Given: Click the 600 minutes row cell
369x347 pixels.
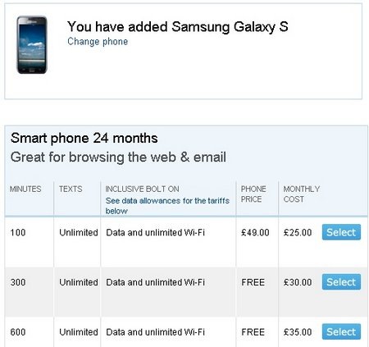Looking at the screenshot, I should point(18,332).
